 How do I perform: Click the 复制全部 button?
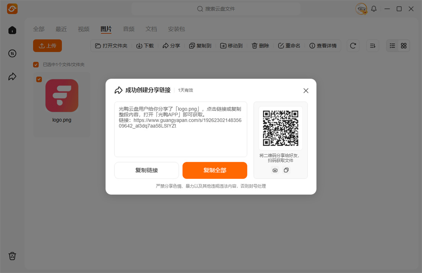tap(215, 170)
